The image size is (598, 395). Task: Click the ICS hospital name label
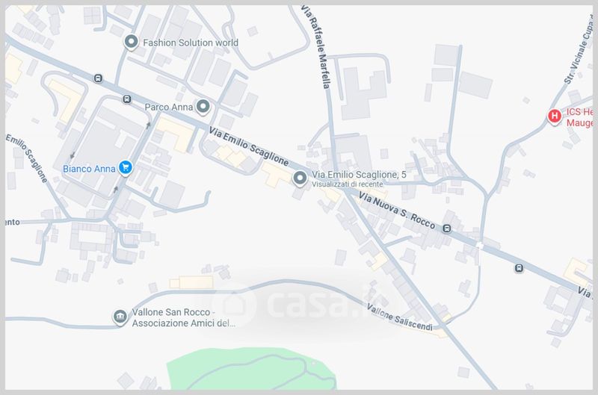[x=579, y=117]
